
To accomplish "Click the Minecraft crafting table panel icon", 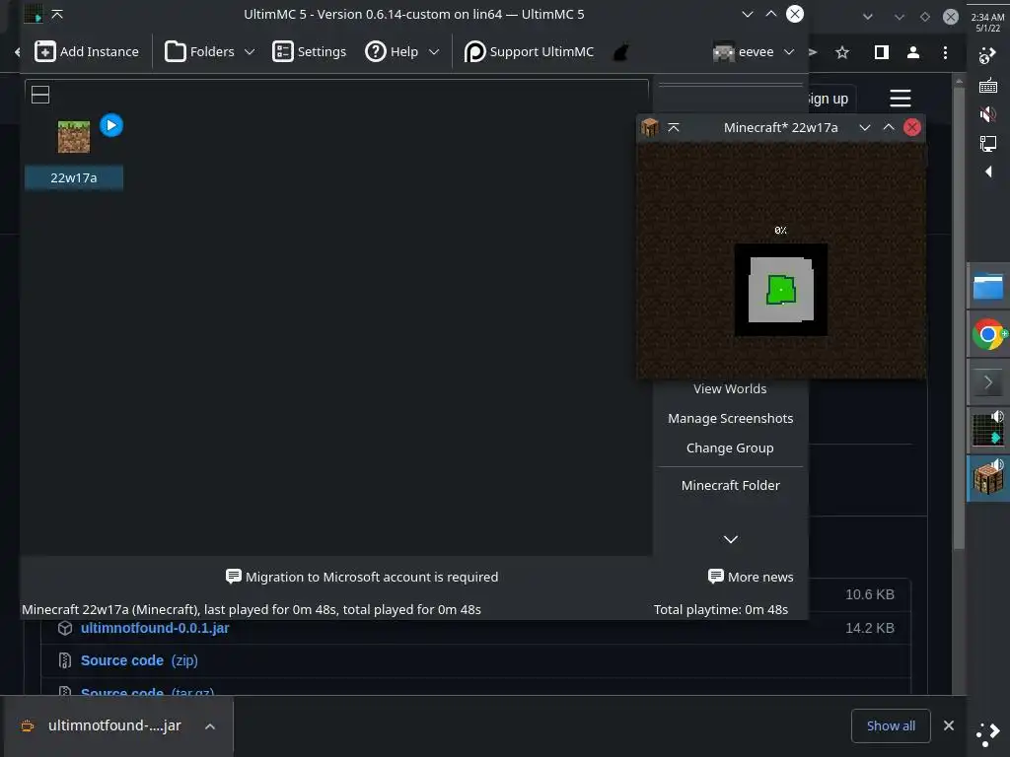I will [x=987, y=478].
